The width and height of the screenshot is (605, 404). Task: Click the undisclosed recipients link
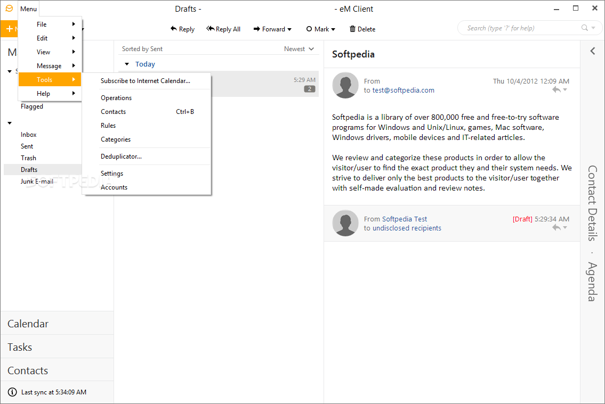click(407, 228)
